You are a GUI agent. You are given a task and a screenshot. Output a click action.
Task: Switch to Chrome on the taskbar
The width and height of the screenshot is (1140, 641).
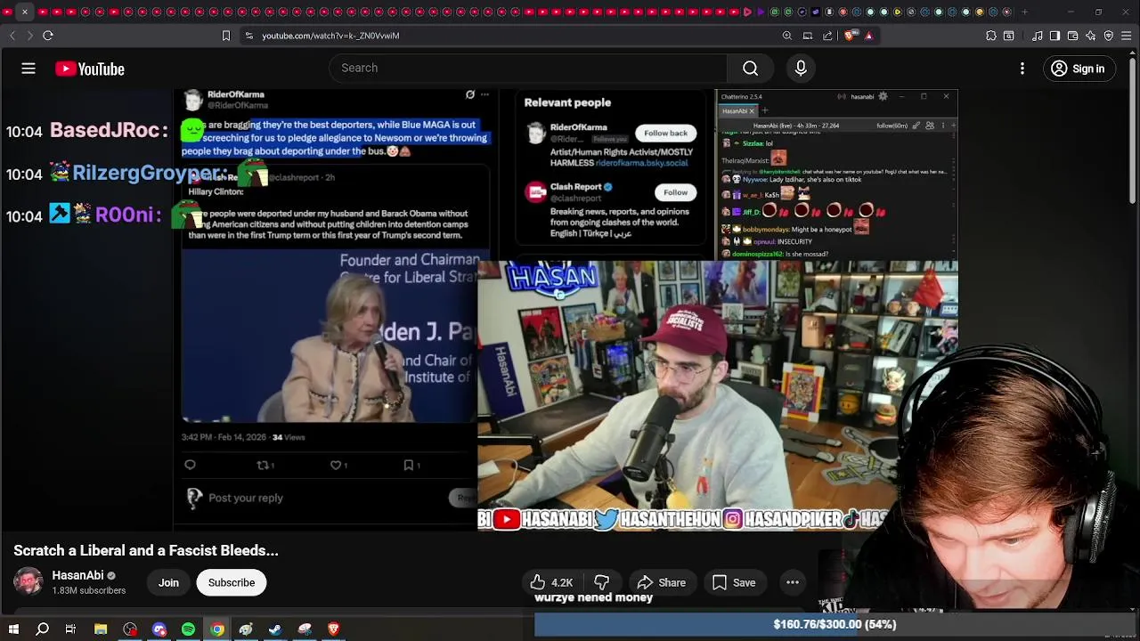[x=217, y=629]
